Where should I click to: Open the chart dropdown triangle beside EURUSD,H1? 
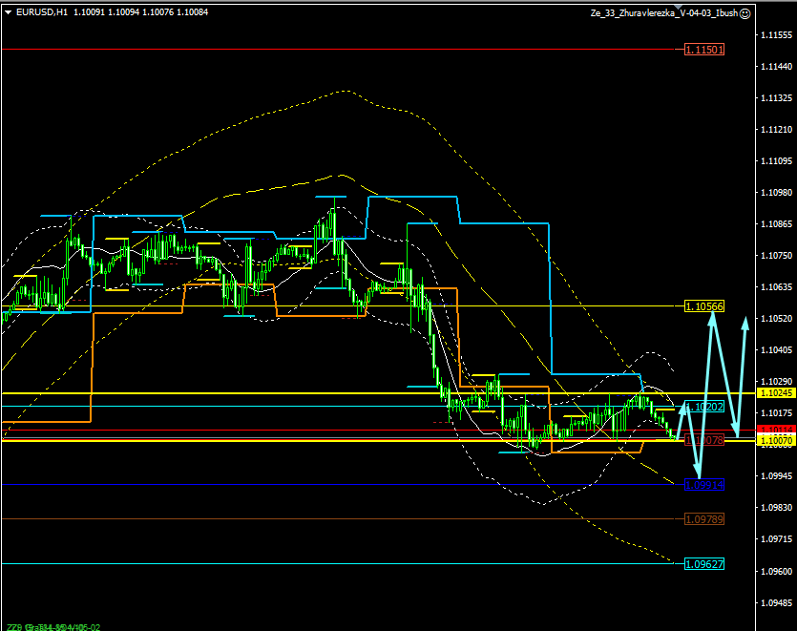(x=9, y=12)
